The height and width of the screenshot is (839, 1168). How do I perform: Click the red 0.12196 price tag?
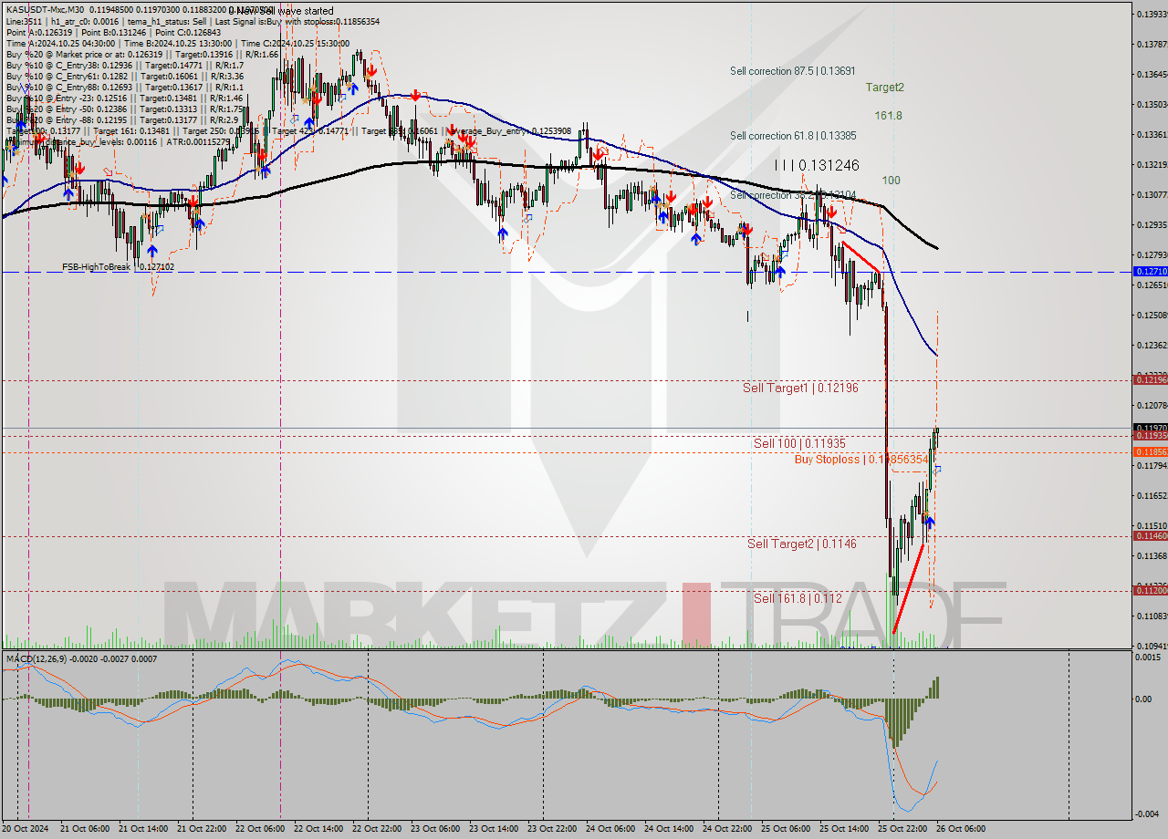[1149, 379]
